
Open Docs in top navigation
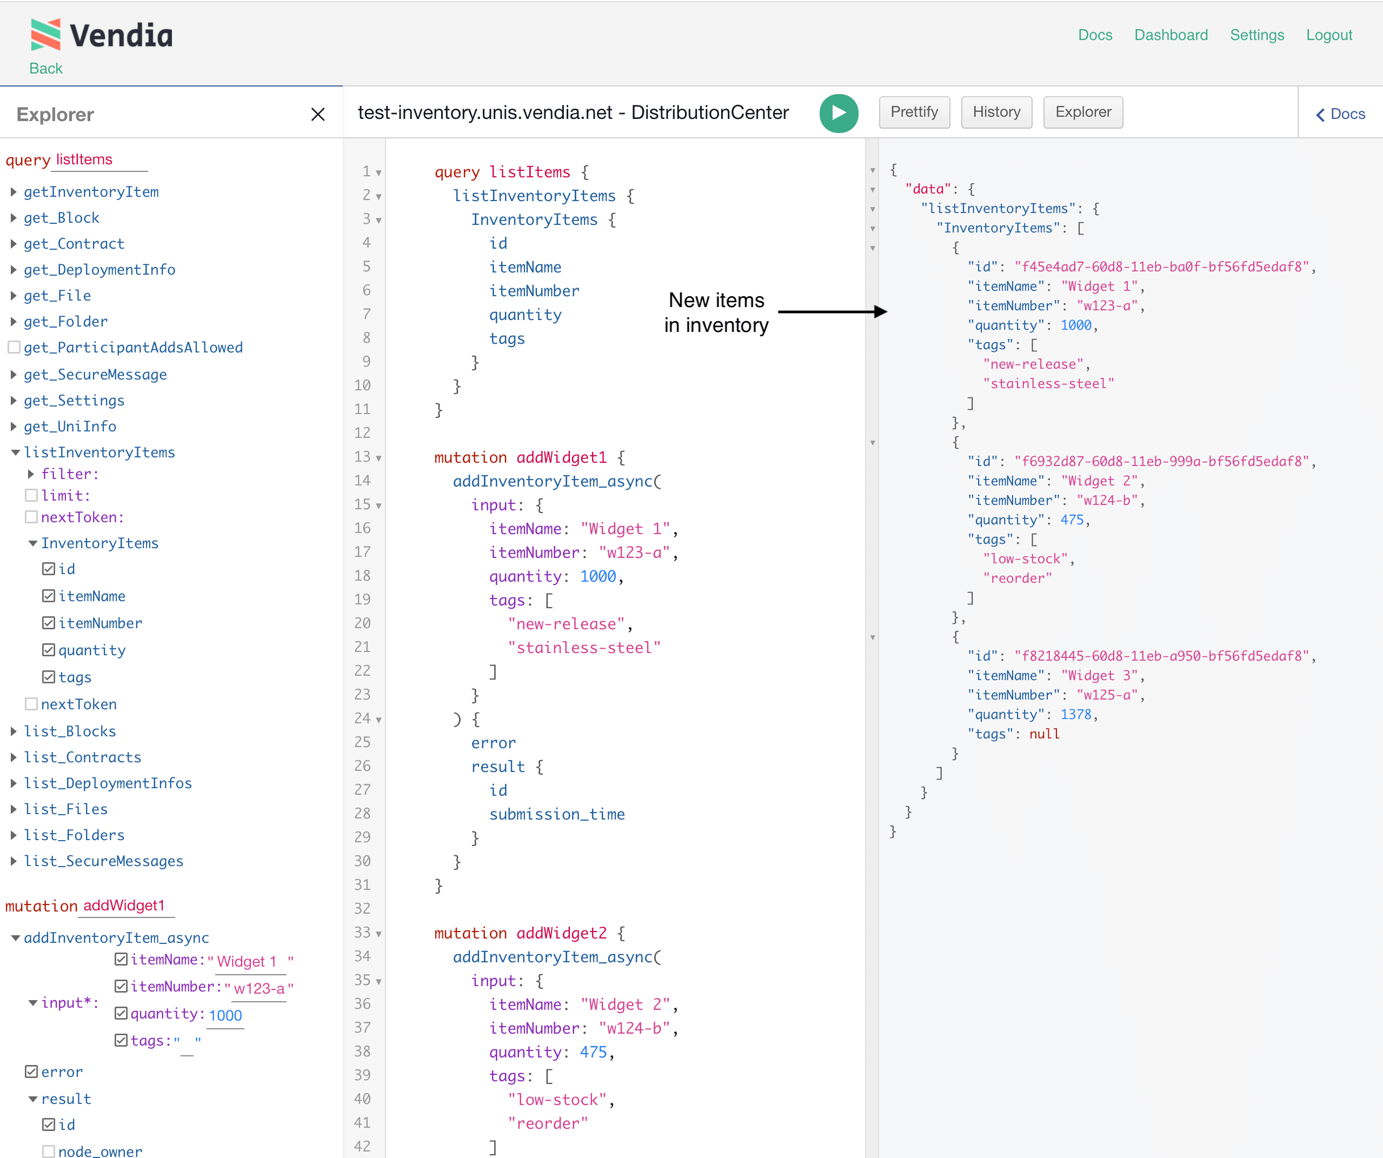tap(1094, 35)
